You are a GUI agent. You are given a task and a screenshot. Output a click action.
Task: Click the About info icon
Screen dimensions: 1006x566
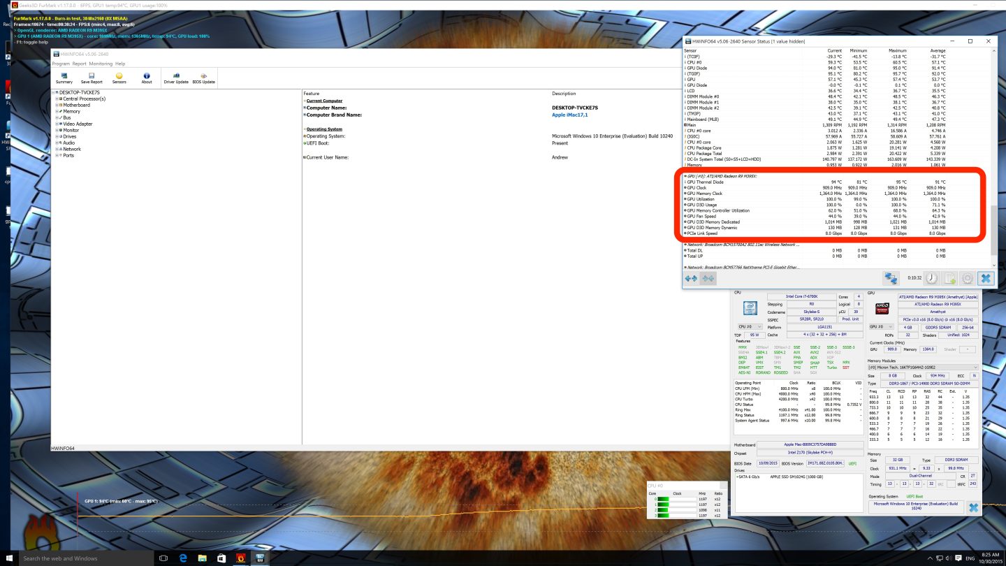[x=147, y=77]
